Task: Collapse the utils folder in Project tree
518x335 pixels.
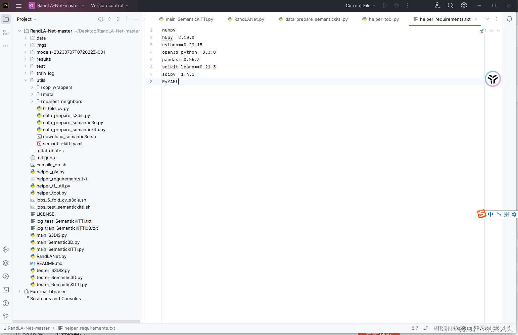Action: 26,80
